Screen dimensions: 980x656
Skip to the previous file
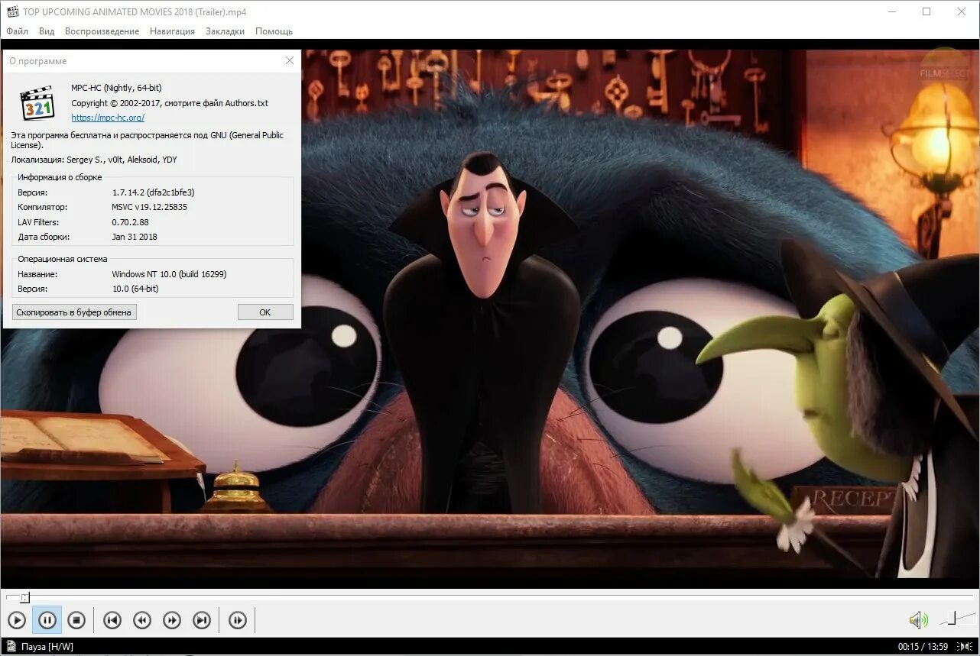[x=112, y=620]
